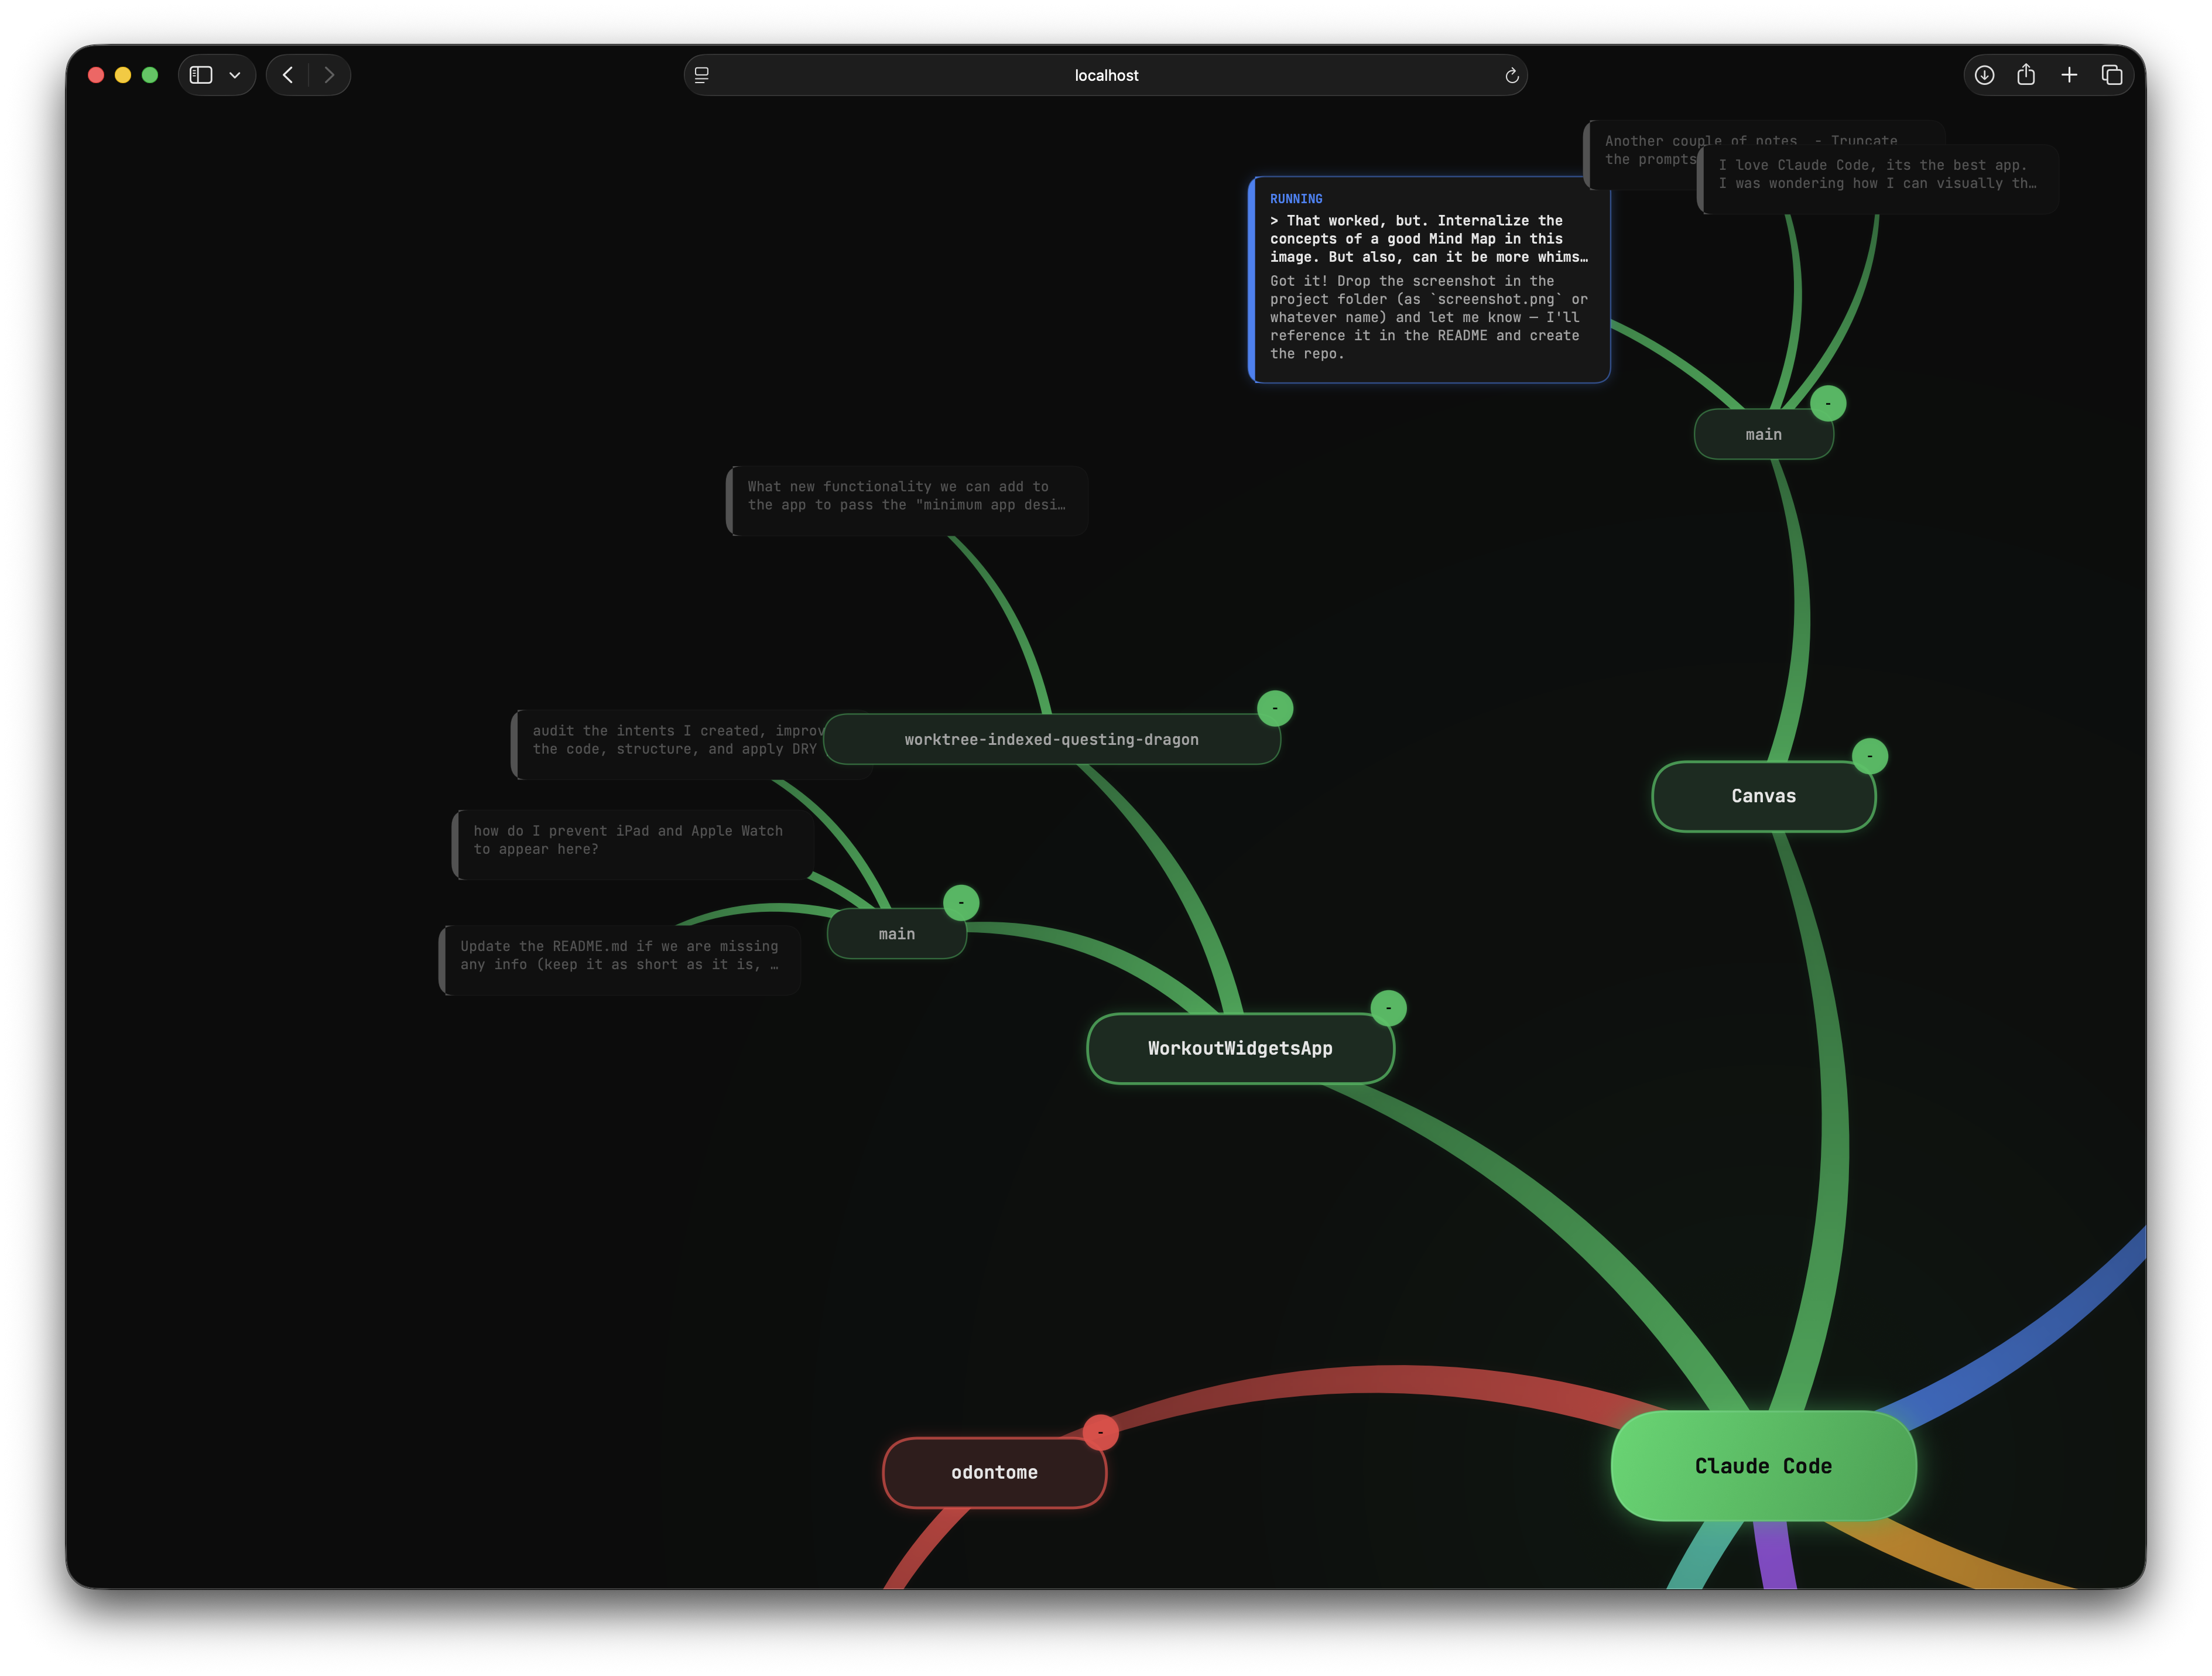Collapse odontome using its red circle
Viewport: 2212px width, 1676px height.
click(x=1100, y=1432)
